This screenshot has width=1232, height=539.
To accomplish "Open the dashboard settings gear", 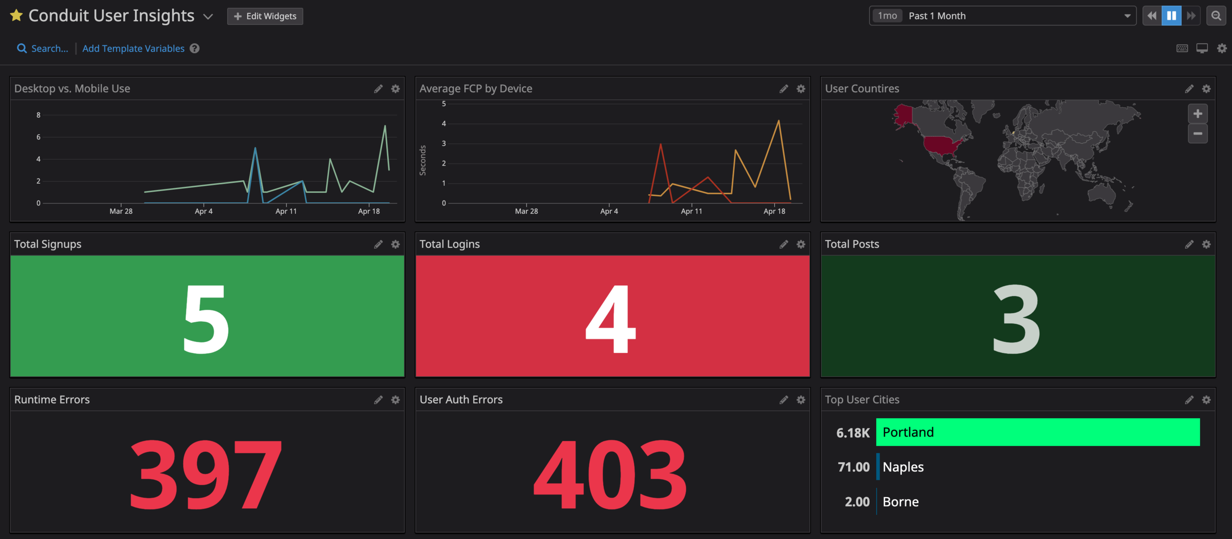I will coord(1222,48).
